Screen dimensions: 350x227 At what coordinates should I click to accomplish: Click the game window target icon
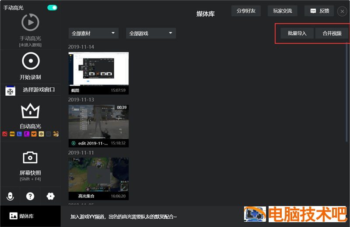click(10, 91)
